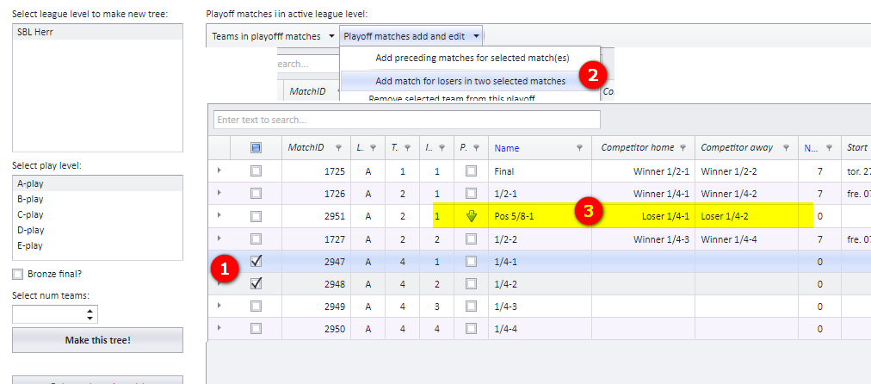
Task: Select C-play level
Action: (97, 214)
